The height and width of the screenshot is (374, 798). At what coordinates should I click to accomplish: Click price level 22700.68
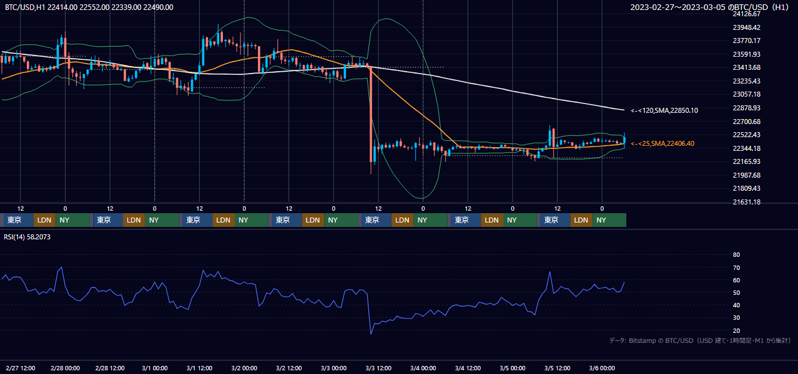pyautogui.click(x=746, y=122)
